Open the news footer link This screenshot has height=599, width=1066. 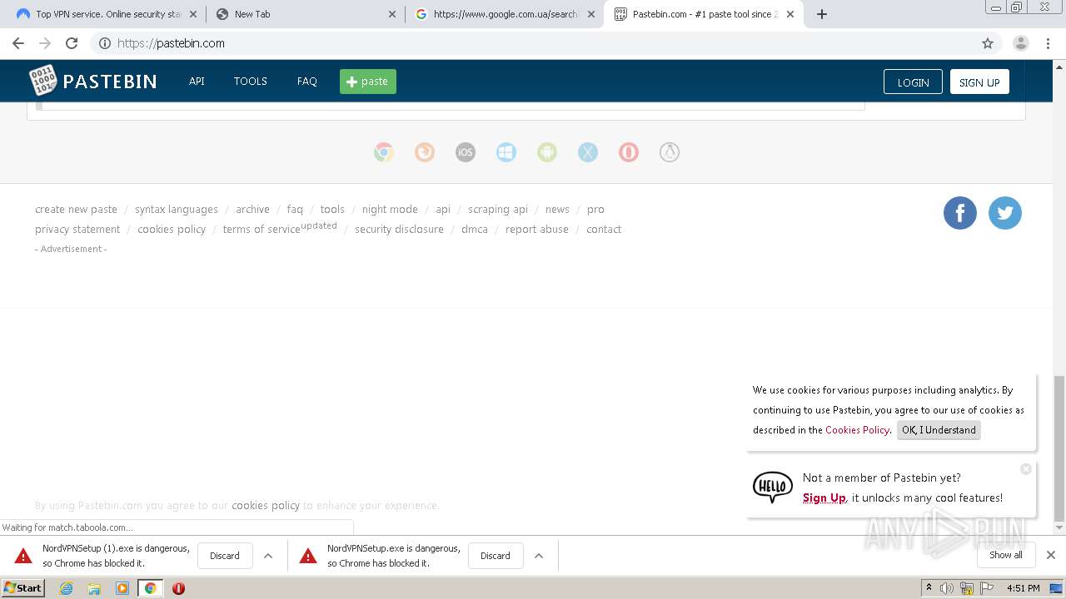pyautogui.click(x=557, y=210)
